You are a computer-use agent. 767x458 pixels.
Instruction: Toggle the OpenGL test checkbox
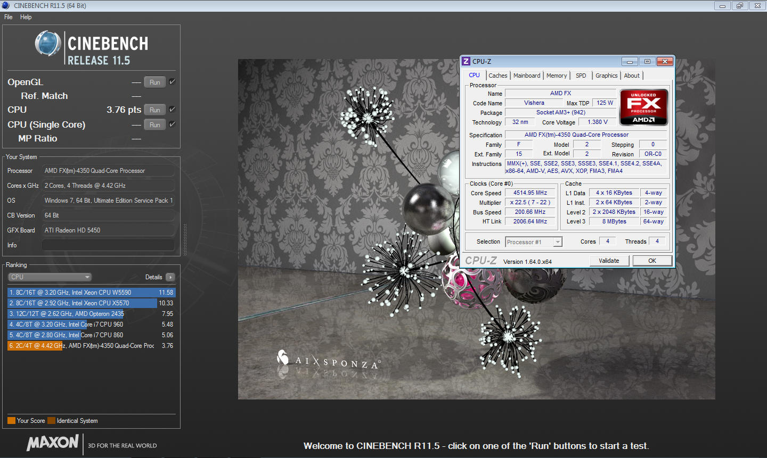(172, 82)
